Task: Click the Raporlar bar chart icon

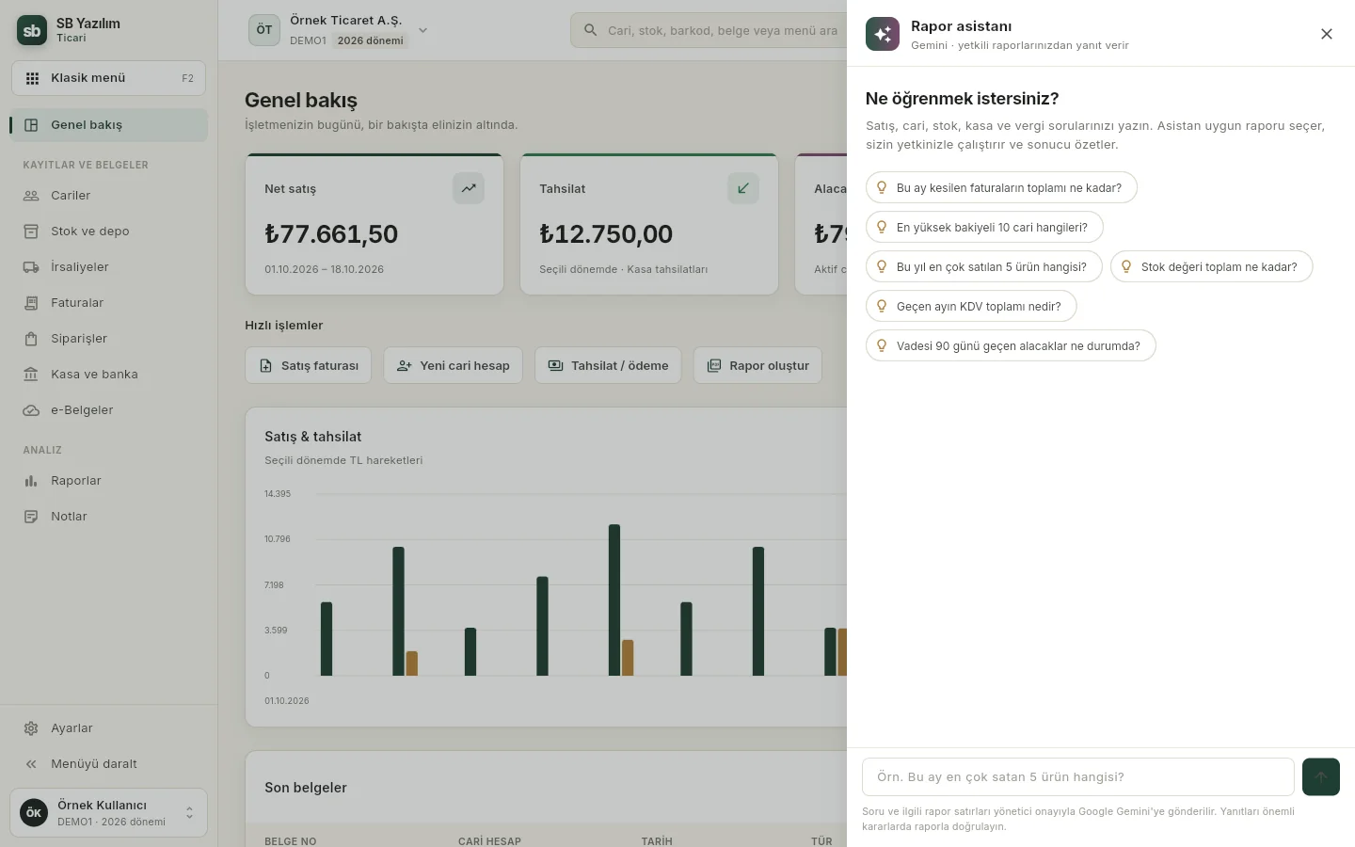Action: point(31,481)
